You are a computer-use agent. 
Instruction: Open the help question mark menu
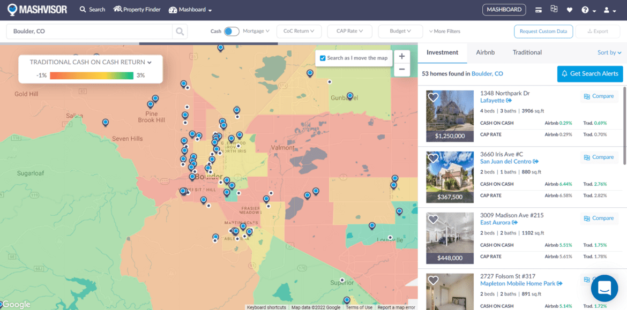point(585,9)
